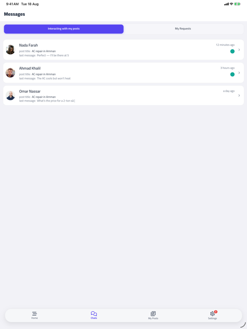
Task: Open the Settings gear icon
Action: 212,314
